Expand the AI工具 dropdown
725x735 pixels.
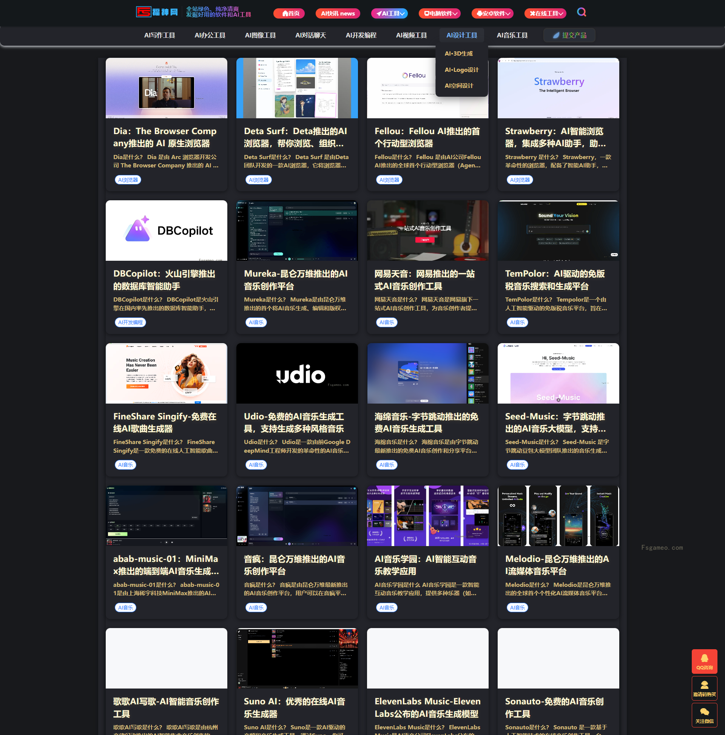click(x=389, y=13)
